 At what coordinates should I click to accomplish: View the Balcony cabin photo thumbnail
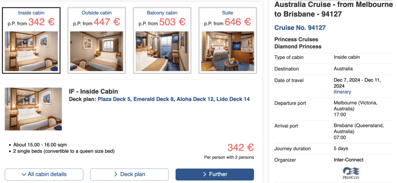click(x=162, y=51)
